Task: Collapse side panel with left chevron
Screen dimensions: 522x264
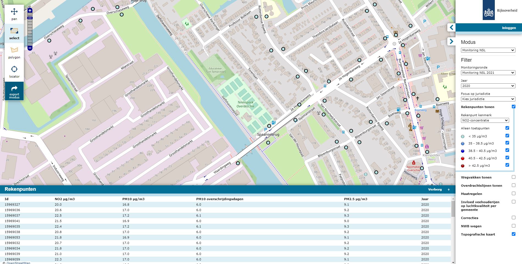Action: click(x=451, y=27)
